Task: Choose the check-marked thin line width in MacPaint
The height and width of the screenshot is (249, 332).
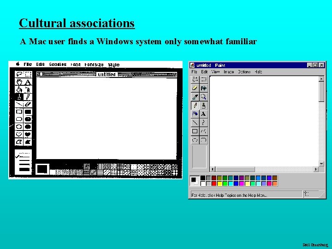Action: (x=23, y=157)
